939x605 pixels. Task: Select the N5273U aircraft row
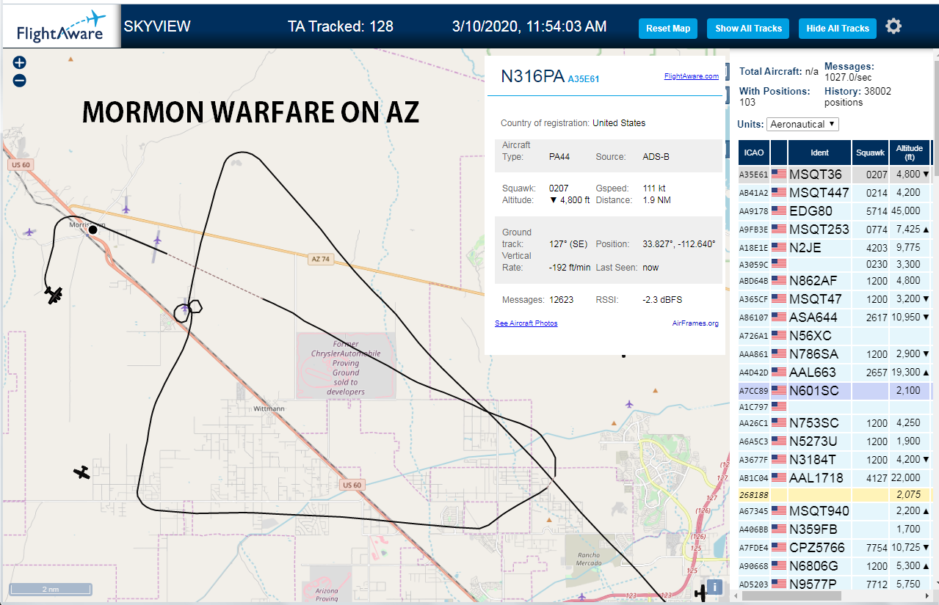point(835,441)
